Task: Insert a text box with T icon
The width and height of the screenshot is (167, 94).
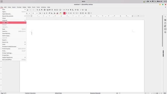Action: tap(52, 10)
